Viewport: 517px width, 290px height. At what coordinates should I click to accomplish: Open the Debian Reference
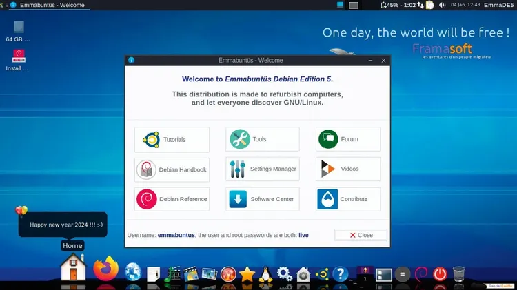pyautogui.click(x=172, y=199)
